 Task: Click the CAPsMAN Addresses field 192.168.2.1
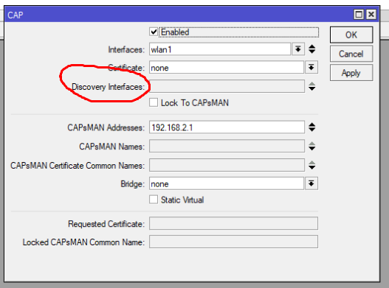tap(227, 127)
